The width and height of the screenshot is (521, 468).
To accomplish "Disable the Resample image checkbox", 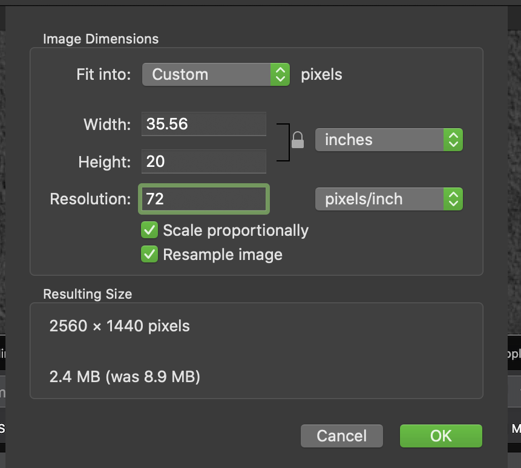I will pyautogui.click(x=149, y=255).
